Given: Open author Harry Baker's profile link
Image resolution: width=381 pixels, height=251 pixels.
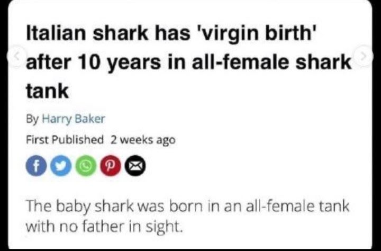Looking at the screenshot, I should pos(74,119).
